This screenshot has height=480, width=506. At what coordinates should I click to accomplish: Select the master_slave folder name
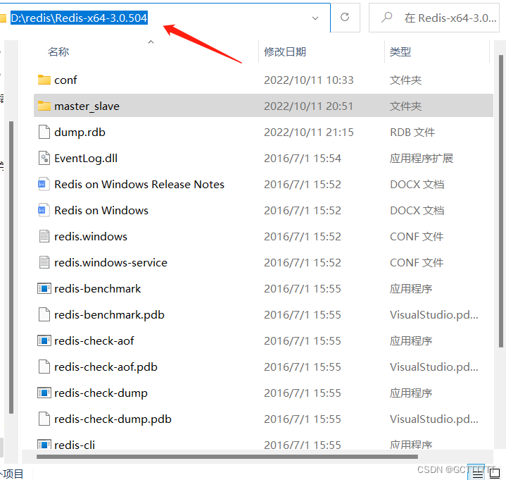87,106
